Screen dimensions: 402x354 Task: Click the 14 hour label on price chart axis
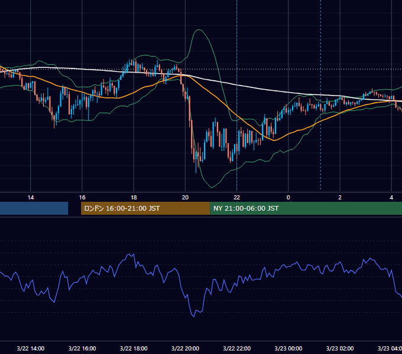[x=31, y=198]
